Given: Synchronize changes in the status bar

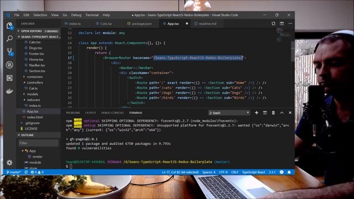Looking at the screenshot, I should pyautogui.click(x=26, y=172).
